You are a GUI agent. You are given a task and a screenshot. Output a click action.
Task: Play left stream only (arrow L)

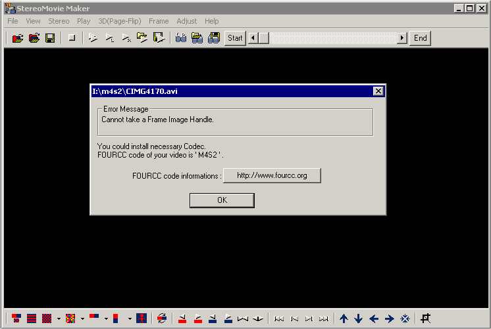109,38
